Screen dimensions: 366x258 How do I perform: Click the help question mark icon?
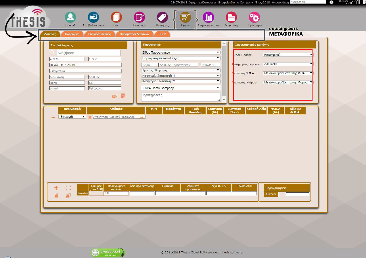point(331,2)
